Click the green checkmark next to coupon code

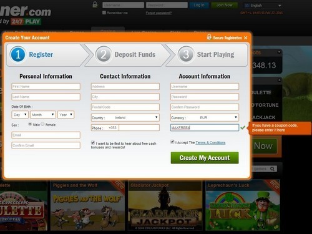[x=243, y=127]
